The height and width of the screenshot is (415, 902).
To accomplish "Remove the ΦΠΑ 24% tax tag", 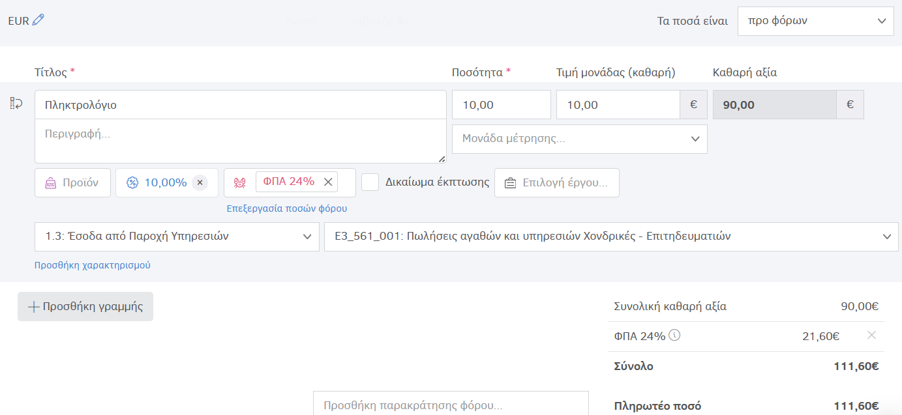I will (x=328, y=182).
